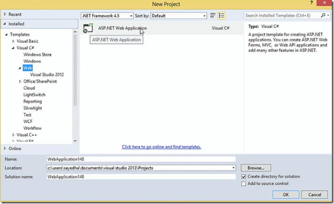
Task: Click tree scrollbar down arrow
Action: pos(75,141)
